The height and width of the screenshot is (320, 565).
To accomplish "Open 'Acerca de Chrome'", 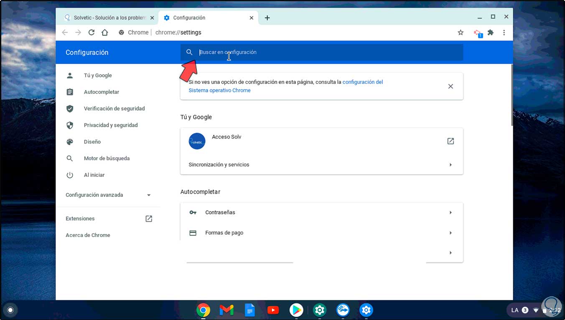I will click(88, 235).
